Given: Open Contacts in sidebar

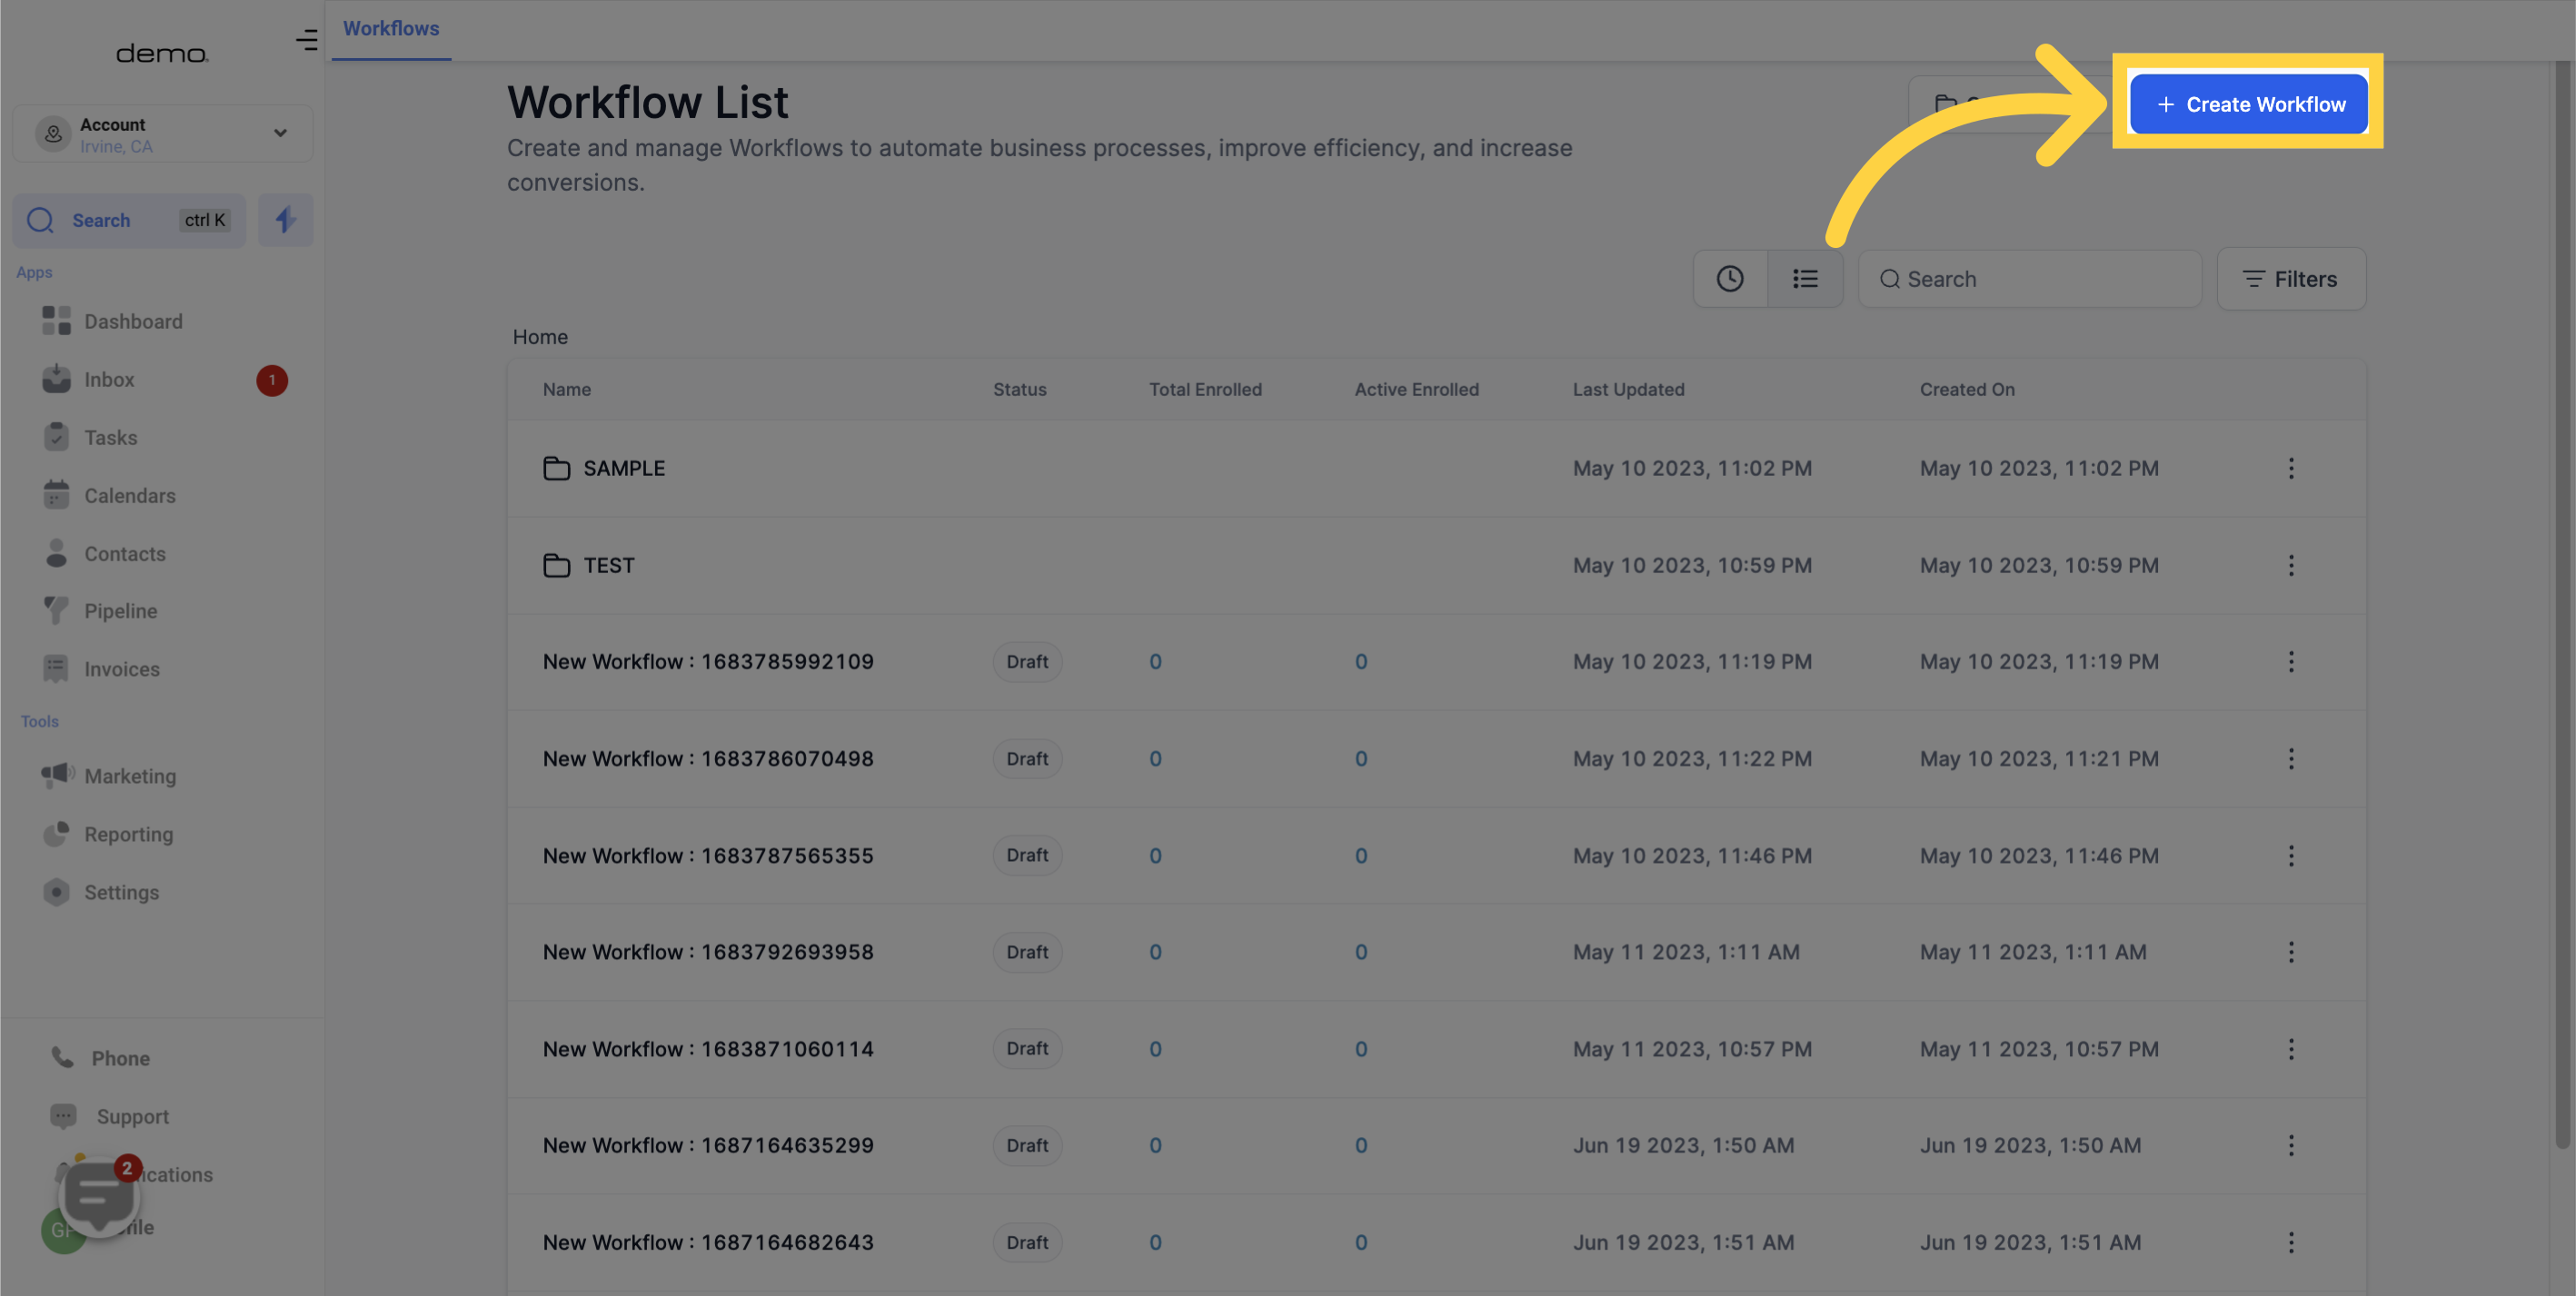Looking at the screenshot, I should coord(104,554).
